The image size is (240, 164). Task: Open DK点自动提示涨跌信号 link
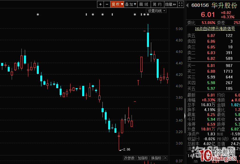215,29
